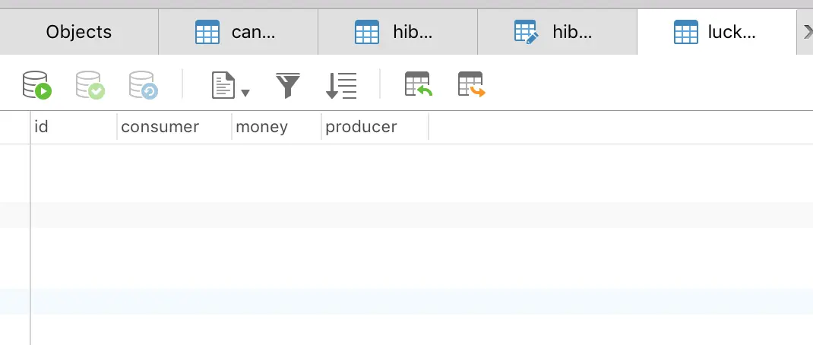Click the Begin Transaction database icon
The height and width of the screenshot is (345, 813).
pos(36,85)
